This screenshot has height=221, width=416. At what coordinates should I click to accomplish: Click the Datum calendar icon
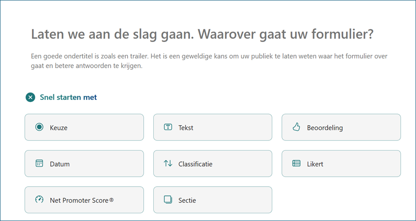[x=39, y=163]
